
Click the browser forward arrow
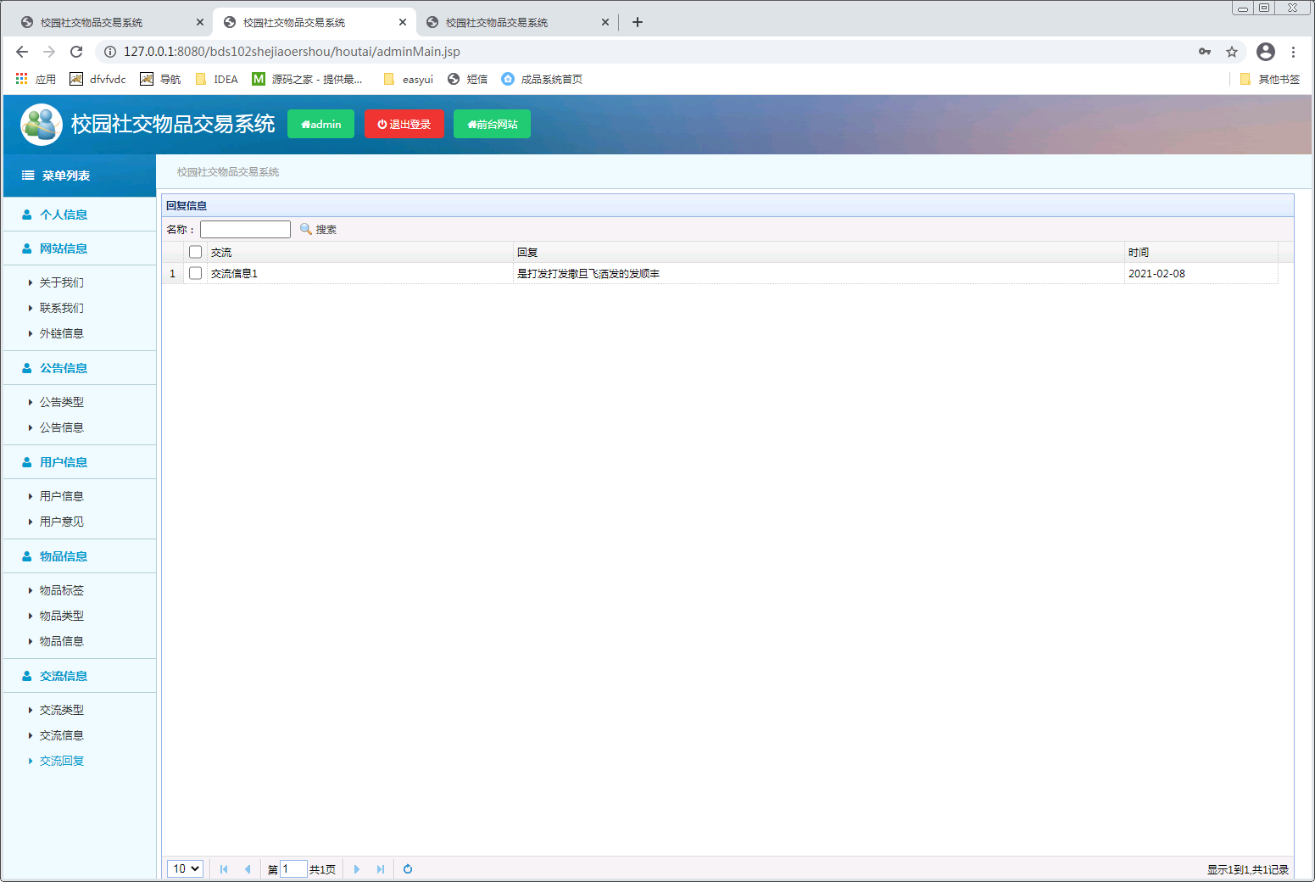coord(49,52)
